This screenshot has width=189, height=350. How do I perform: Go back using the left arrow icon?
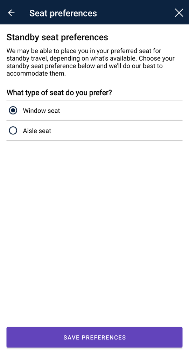click(11, 13)
